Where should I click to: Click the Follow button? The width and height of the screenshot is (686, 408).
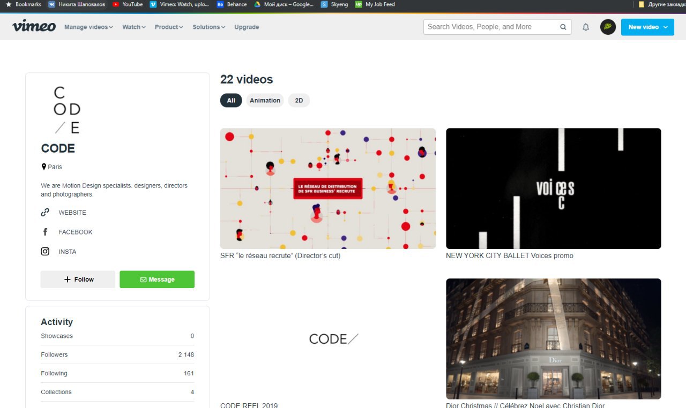(x=78, y=279)
